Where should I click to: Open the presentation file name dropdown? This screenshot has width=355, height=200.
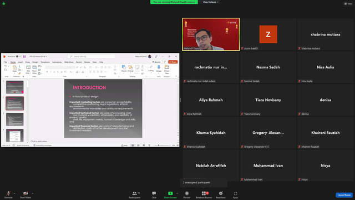tap(38, 57)
